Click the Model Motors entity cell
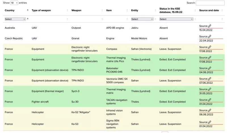This screenshot has width=227, height=133. click(x=139, y=38)
